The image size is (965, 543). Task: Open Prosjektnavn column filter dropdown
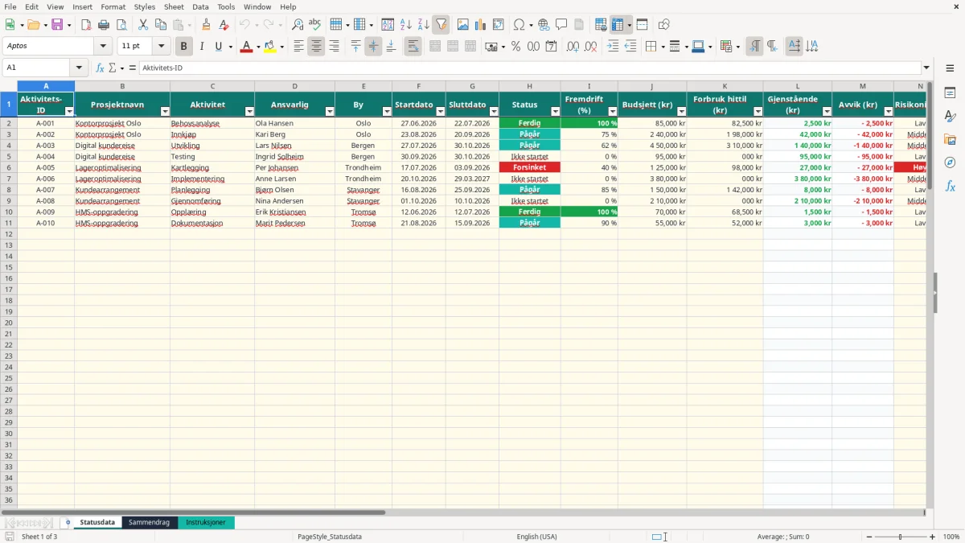tap(165, 112)
